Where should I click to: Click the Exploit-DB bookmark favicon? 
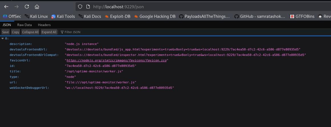(107, 16)
